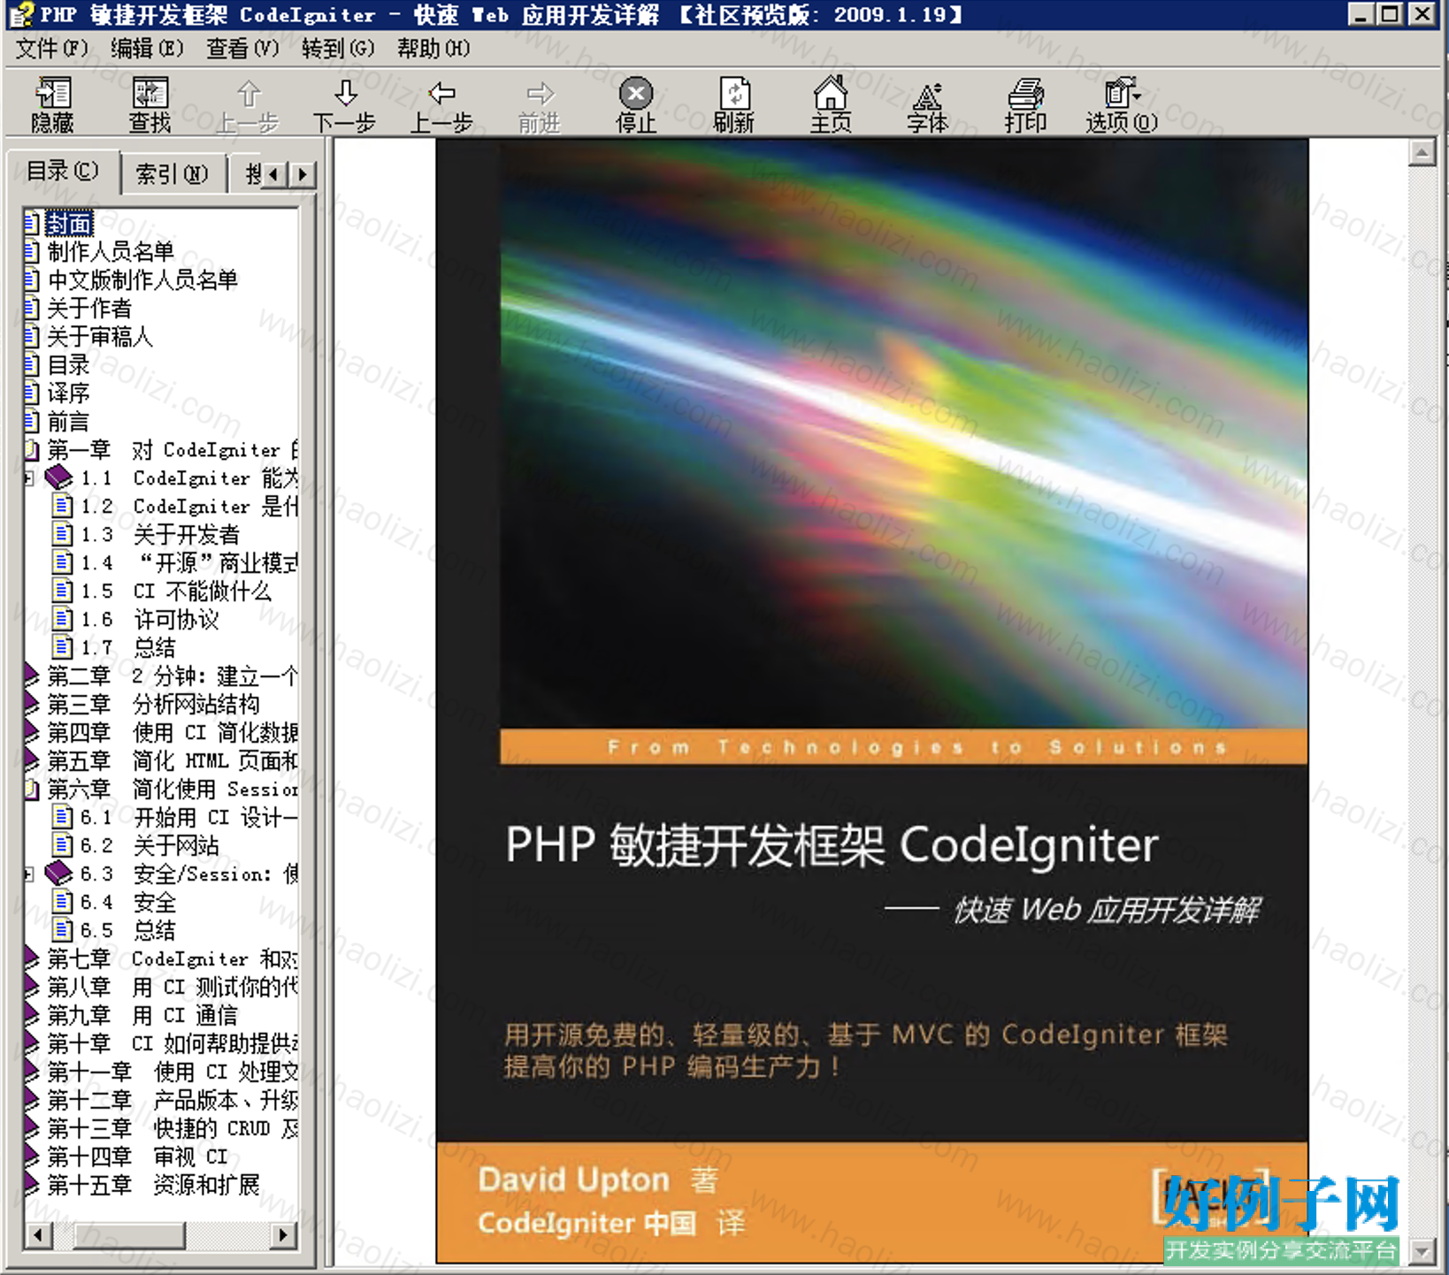Open the 转到(G) menu
The height and width of the screenshot is (1275, 1449).
[338, 48]
